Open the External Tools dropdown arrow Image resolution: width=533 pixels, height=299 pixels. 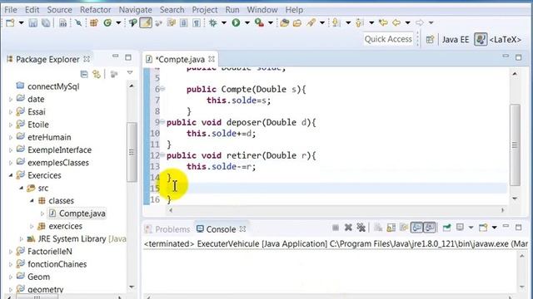pos(271,22)
